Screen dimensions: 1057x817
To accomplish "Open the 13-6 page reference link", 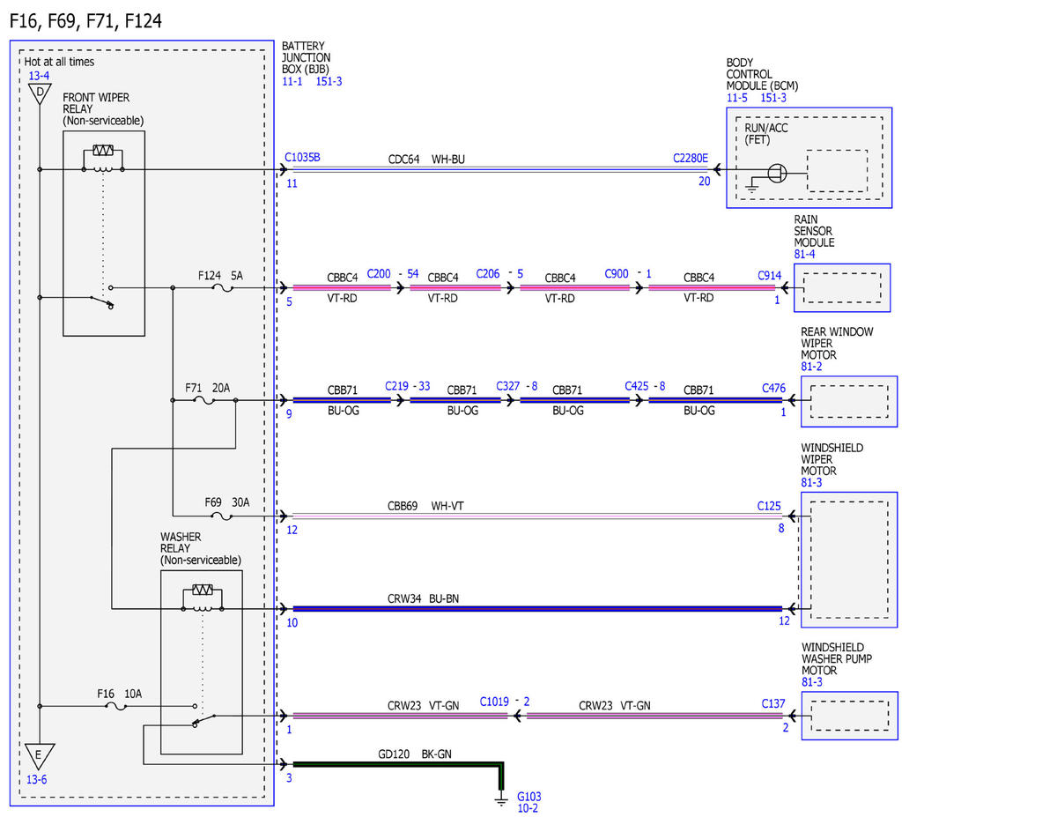I will click(36, 779).
